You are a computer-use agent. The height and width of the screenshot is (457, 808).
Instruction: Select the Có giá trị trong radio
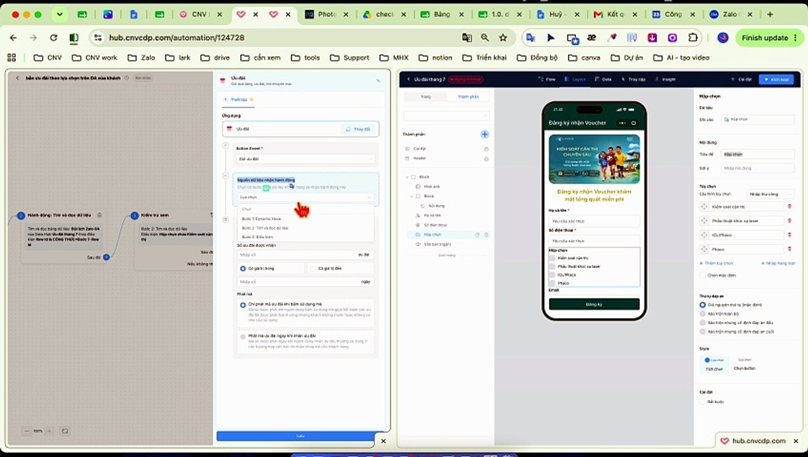point(243,268)
